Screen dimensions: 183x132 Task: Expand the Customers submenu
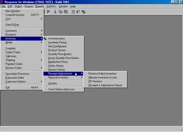[22, 31]
